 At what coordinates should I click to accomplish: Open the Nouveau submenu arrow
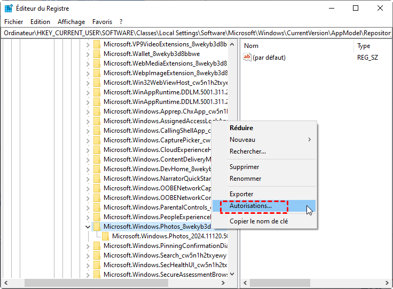pyautogui.click(x=310, y=140)
